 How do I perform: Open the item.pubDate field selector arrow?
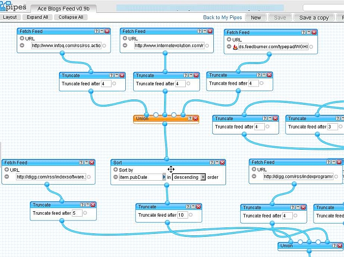tap(164, 177)
